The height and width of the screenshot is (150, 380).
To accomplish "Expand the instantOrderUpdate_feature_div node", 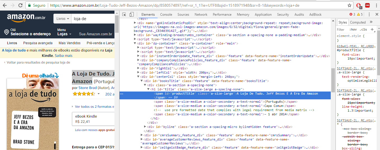I will click(x=139, y=56).
